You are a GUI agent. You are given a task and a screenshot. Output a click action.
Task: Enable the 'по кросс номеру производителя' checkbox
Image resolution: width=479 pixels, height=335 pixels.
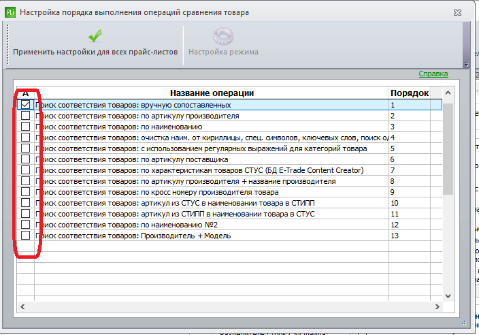pos(25,192)
